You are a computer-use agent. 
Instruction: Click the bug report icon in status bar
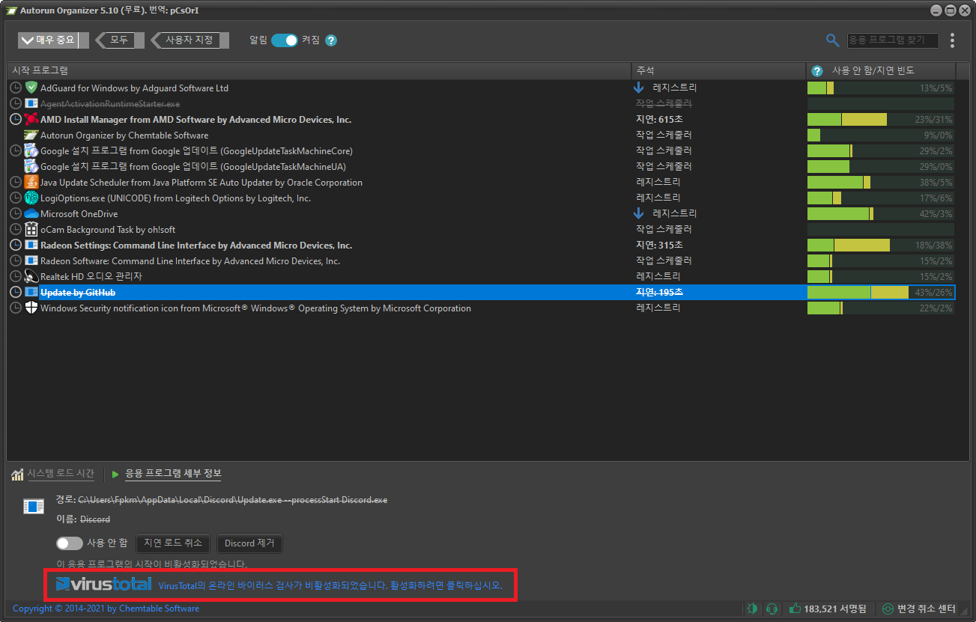[x=752, y=609]
